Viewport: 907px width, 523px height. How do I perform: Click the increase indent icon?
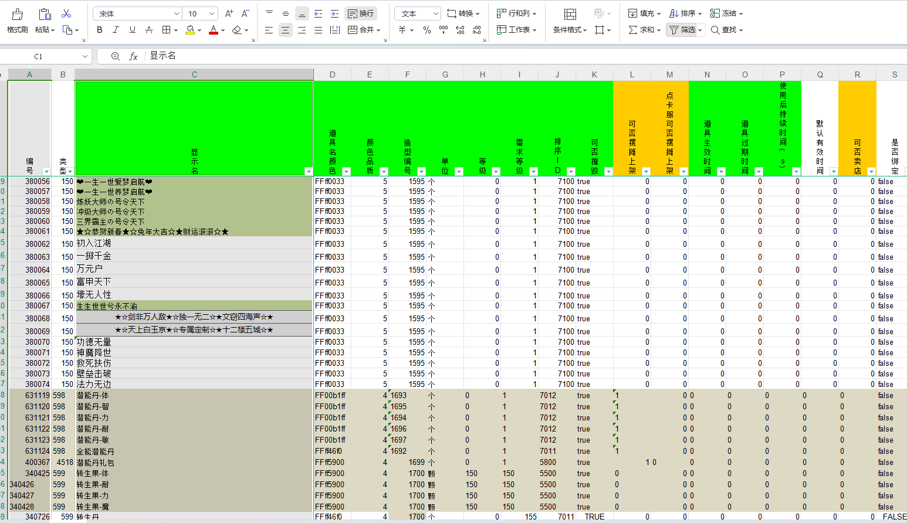click(334, 13)
